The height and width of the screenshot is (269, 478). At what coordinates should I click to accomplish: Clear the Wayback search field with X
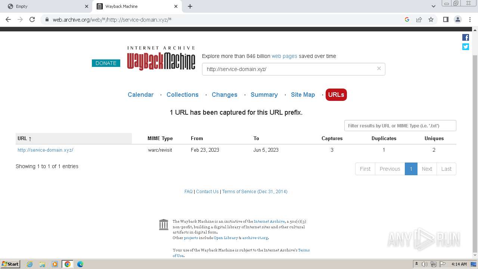(x=379, y=69)
